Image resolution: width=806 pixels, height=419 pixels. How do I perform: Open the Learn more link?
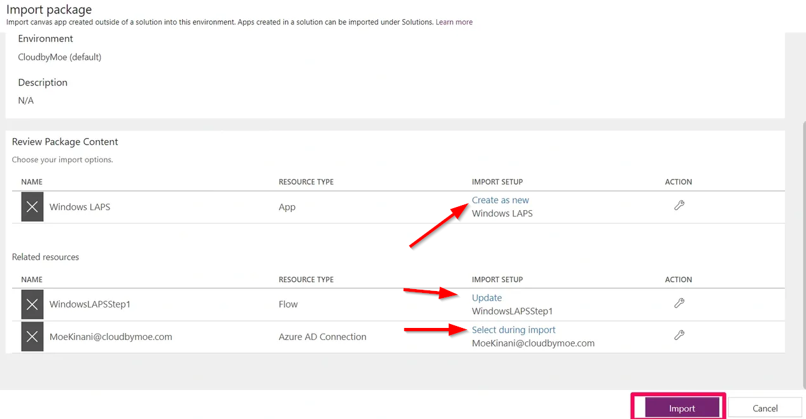coord(454,22)
